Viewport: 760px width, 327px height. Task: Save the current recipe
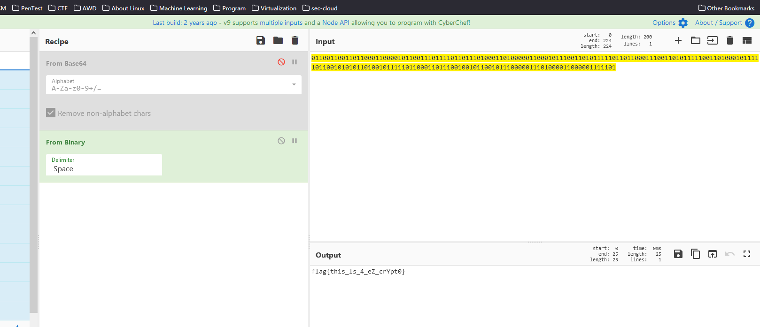261,40
